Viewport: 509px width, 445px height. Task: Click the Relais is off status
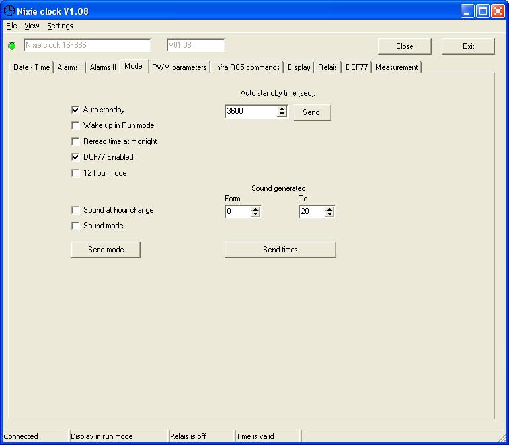[x=201, y=436]
